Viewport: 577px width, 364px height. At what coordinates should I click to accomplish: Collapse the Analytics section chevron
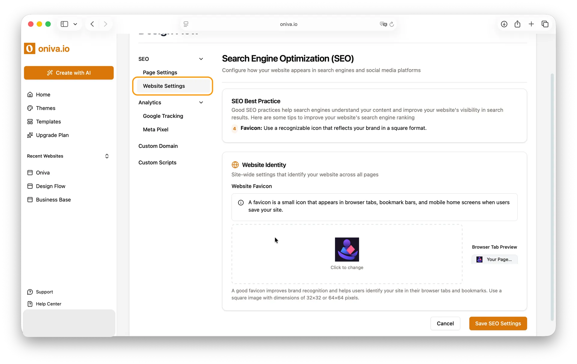(201, 102)
